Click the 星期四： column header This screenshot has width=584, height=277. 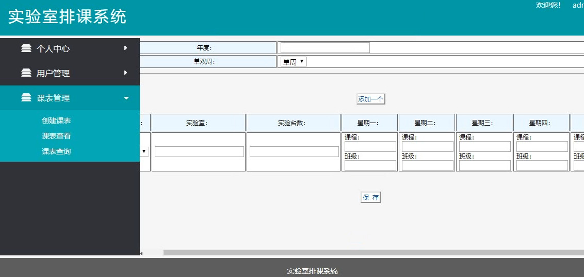[541, 123]
